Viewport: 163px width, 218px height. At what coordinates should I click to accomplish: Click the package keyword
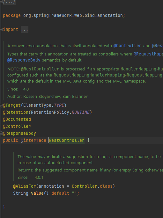point(12,15)
